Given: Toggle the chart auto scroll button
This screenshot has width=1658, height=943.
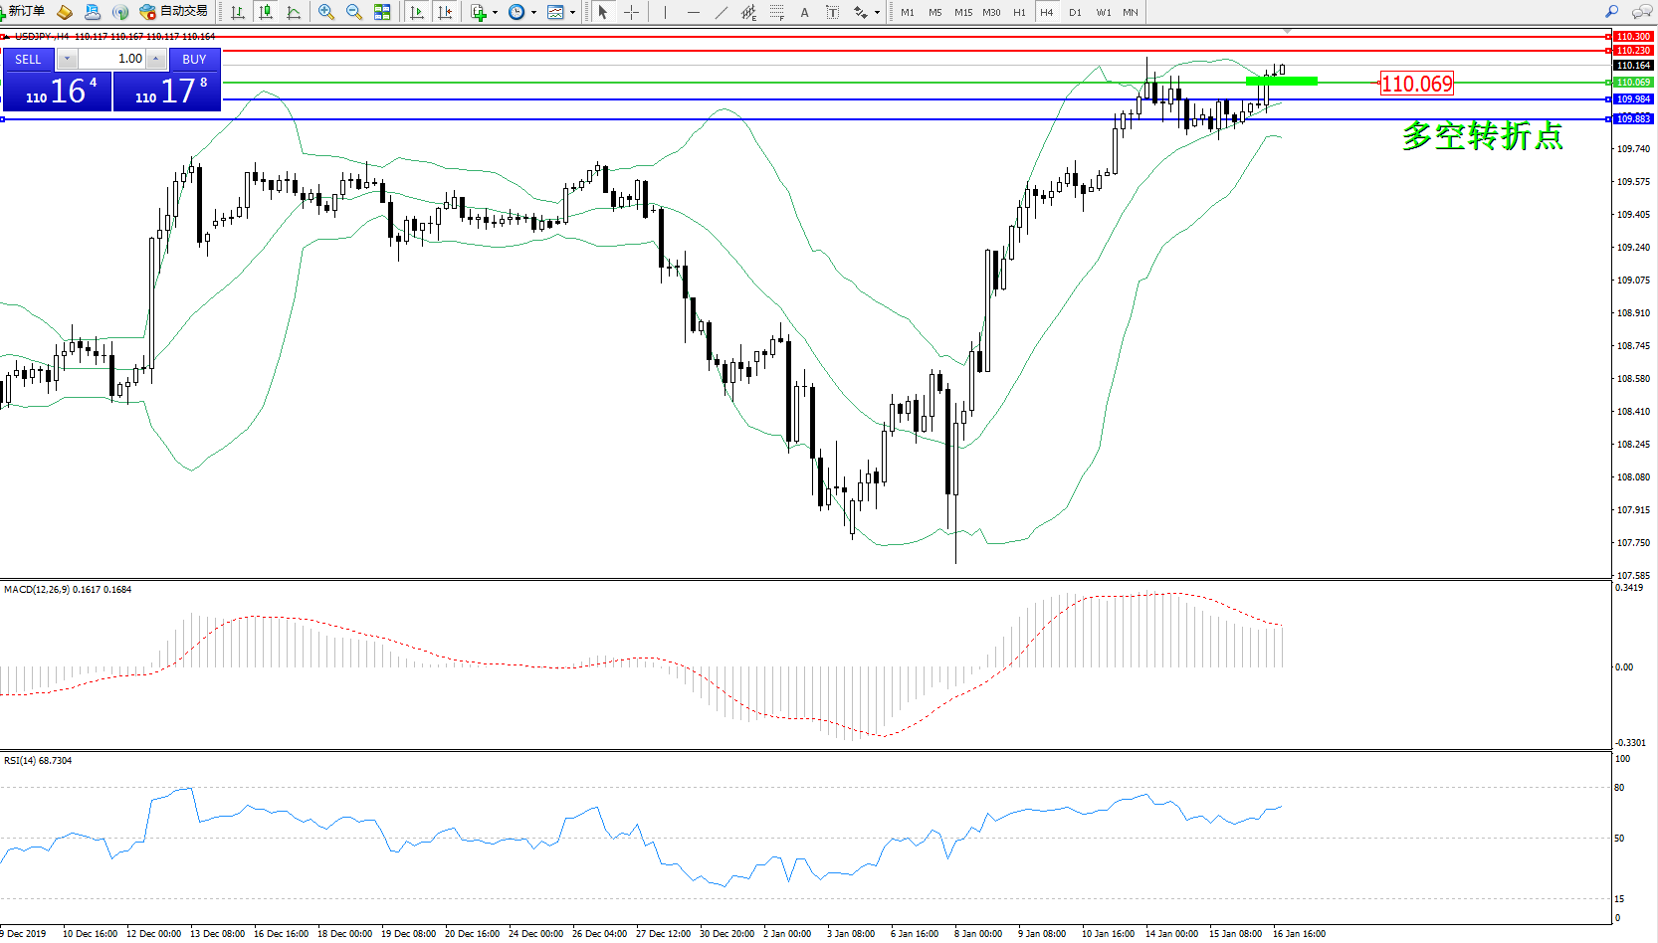Looking at the screenshot, I should (x=417, y=12).
